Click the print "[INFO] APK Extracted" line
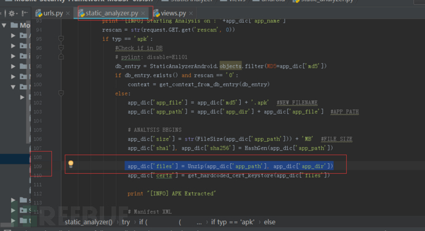The image size is (425, 231). point(172,193)
